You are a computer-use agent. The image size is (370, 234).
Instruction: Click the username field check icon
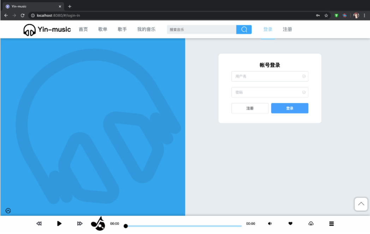pyautogui.click(x=304, y=76)
